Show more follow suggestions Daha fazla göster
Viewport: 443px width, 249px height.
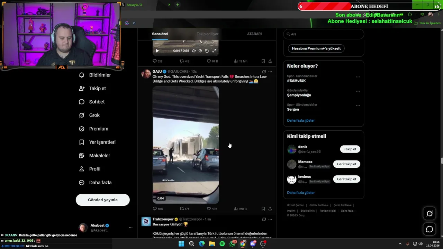(301, 193)
